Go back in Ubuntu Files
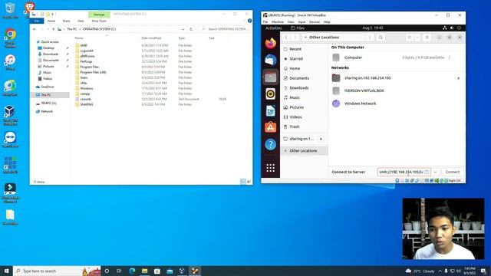 286,38
